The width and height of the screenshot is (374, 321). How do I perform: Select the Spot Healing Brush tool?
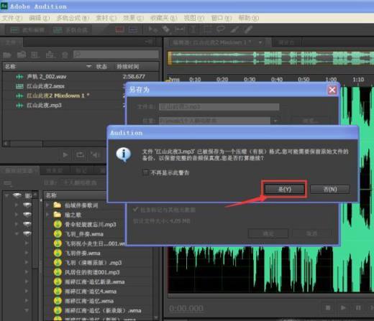[248, 29]
